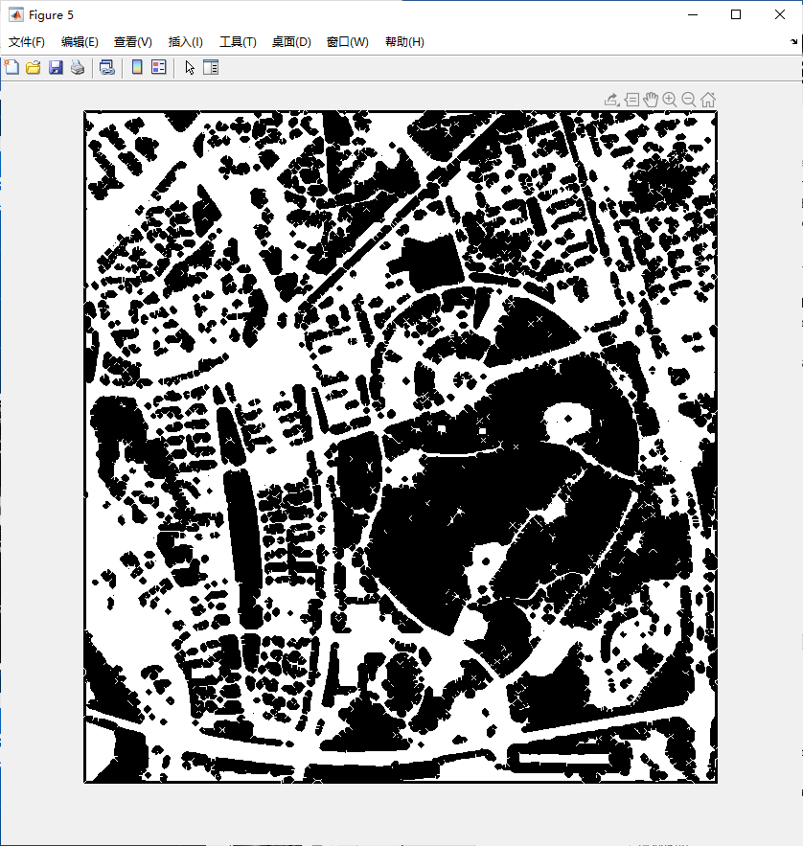Open the 帮助(H) menu
Viewport: 803px width, 846px height.
click(x=404, y=42)
